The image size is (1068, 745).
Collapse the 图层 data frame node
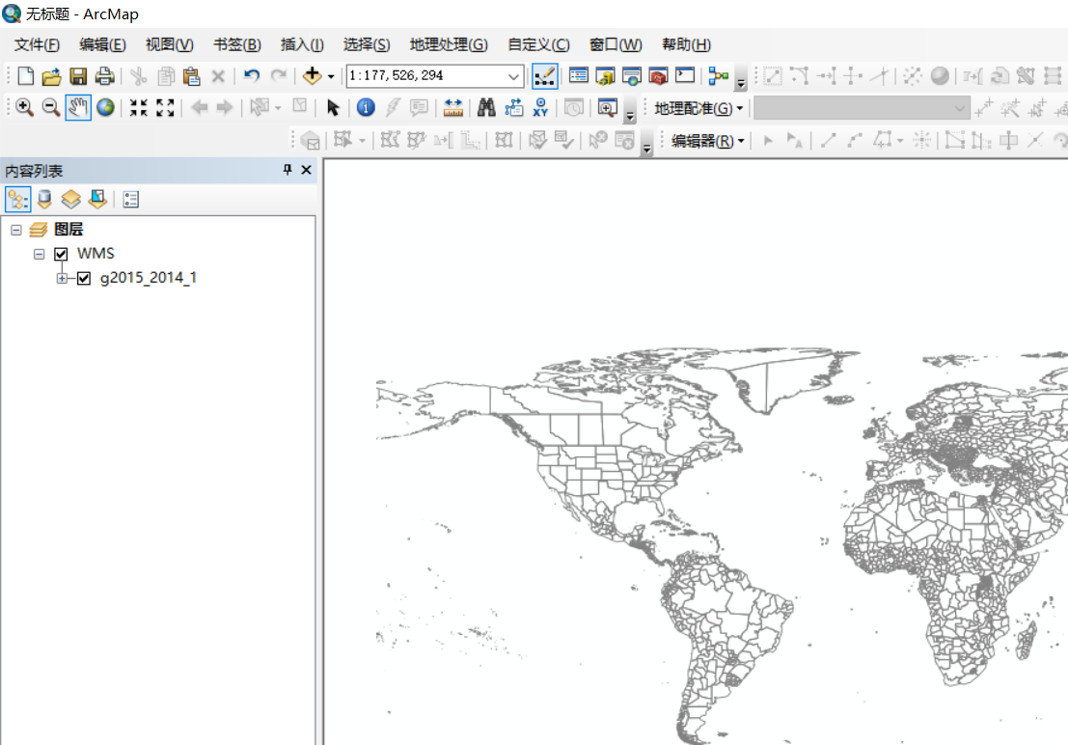coord(15,230)
